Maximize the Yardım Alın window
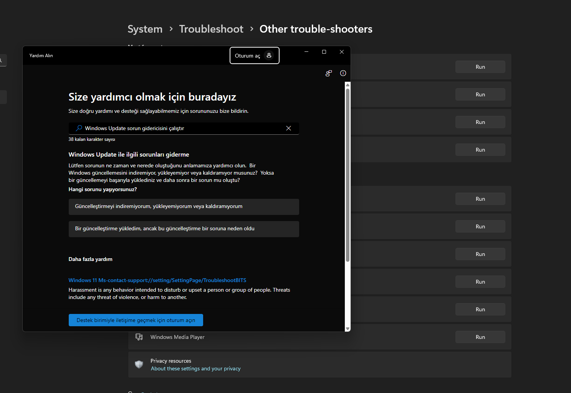 tap(324, 52)
